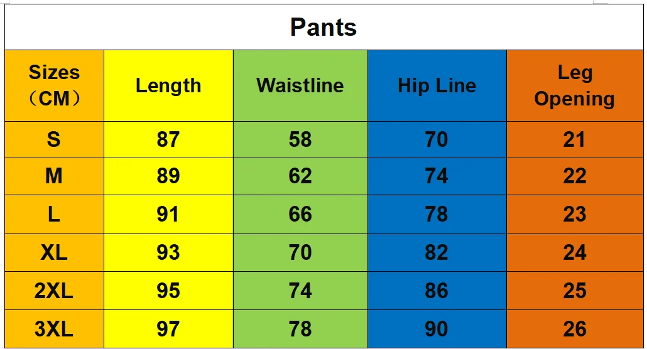Click the Leg Opening header cell
Viewport: 647px width, 349px height.
575,86
